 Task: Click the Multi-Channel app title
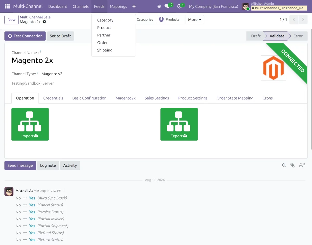tap(28, 6)
